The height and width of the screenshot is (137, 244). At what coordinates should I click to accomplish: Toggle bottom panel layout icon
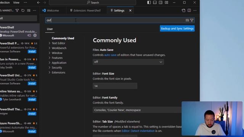click(x=155, y=3)
